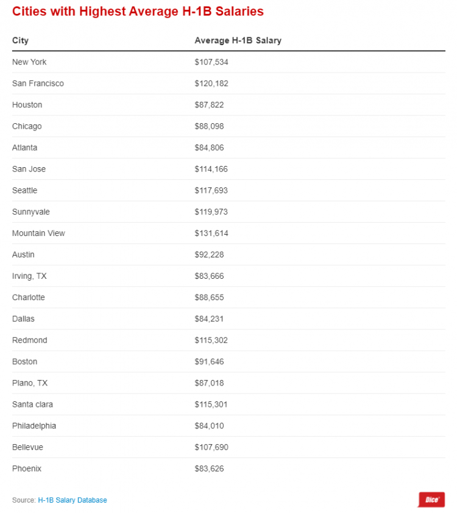
Task: Select the Santa clara row label
Action: (x=32, y=404)
